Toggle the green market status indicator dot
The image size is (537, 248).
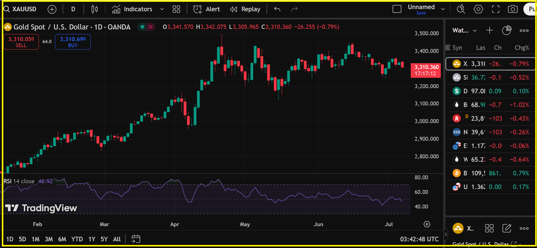tap(142, 27)
